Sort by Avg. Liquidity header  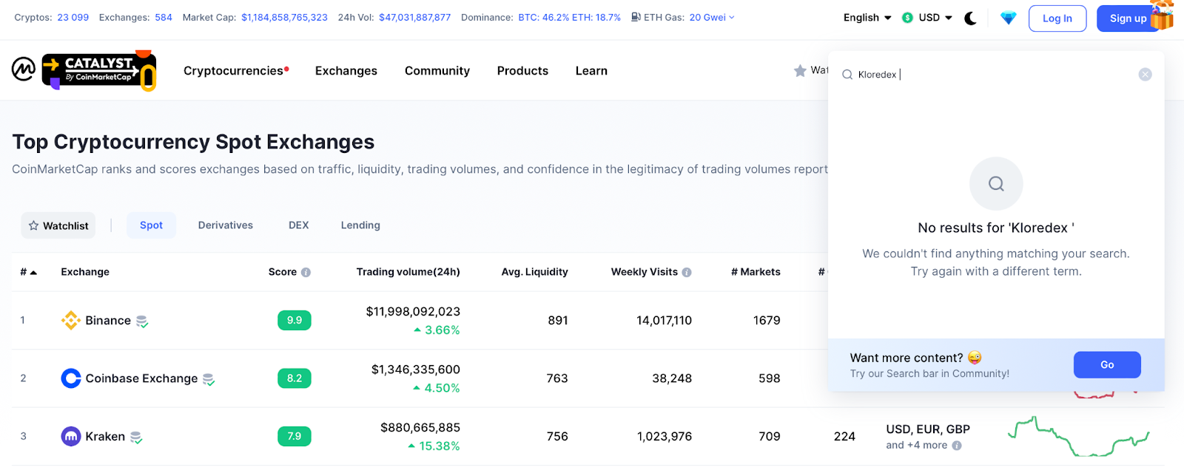[535, 272]
